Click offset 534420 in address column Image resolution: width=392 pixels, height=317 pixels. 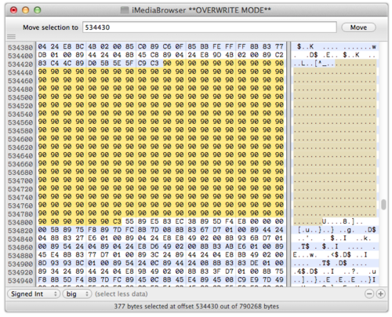(x=20, y=64)
